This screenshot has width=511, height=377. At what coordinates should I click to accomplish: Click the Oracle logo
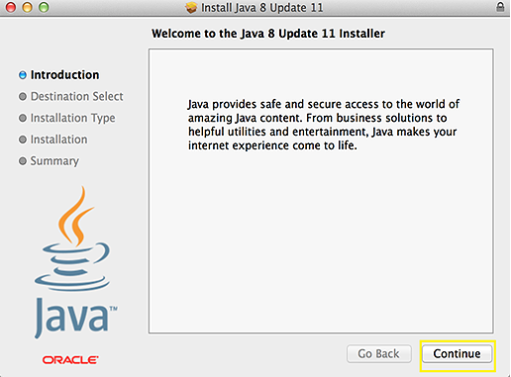point(70,360)
